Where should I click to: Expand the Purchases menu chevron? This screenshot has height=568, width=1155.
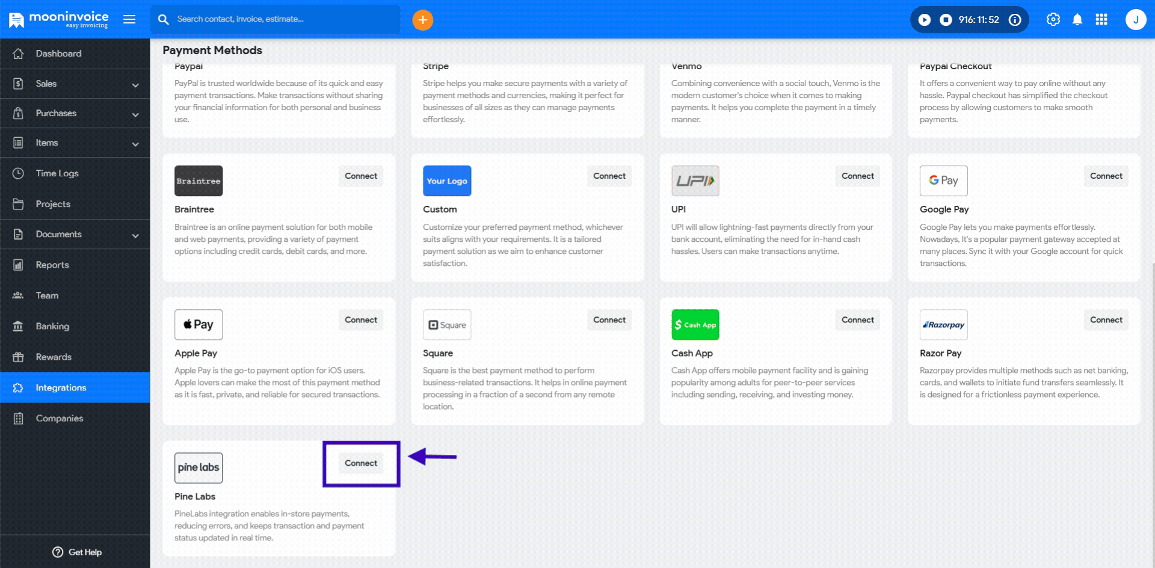click(135, 114)
